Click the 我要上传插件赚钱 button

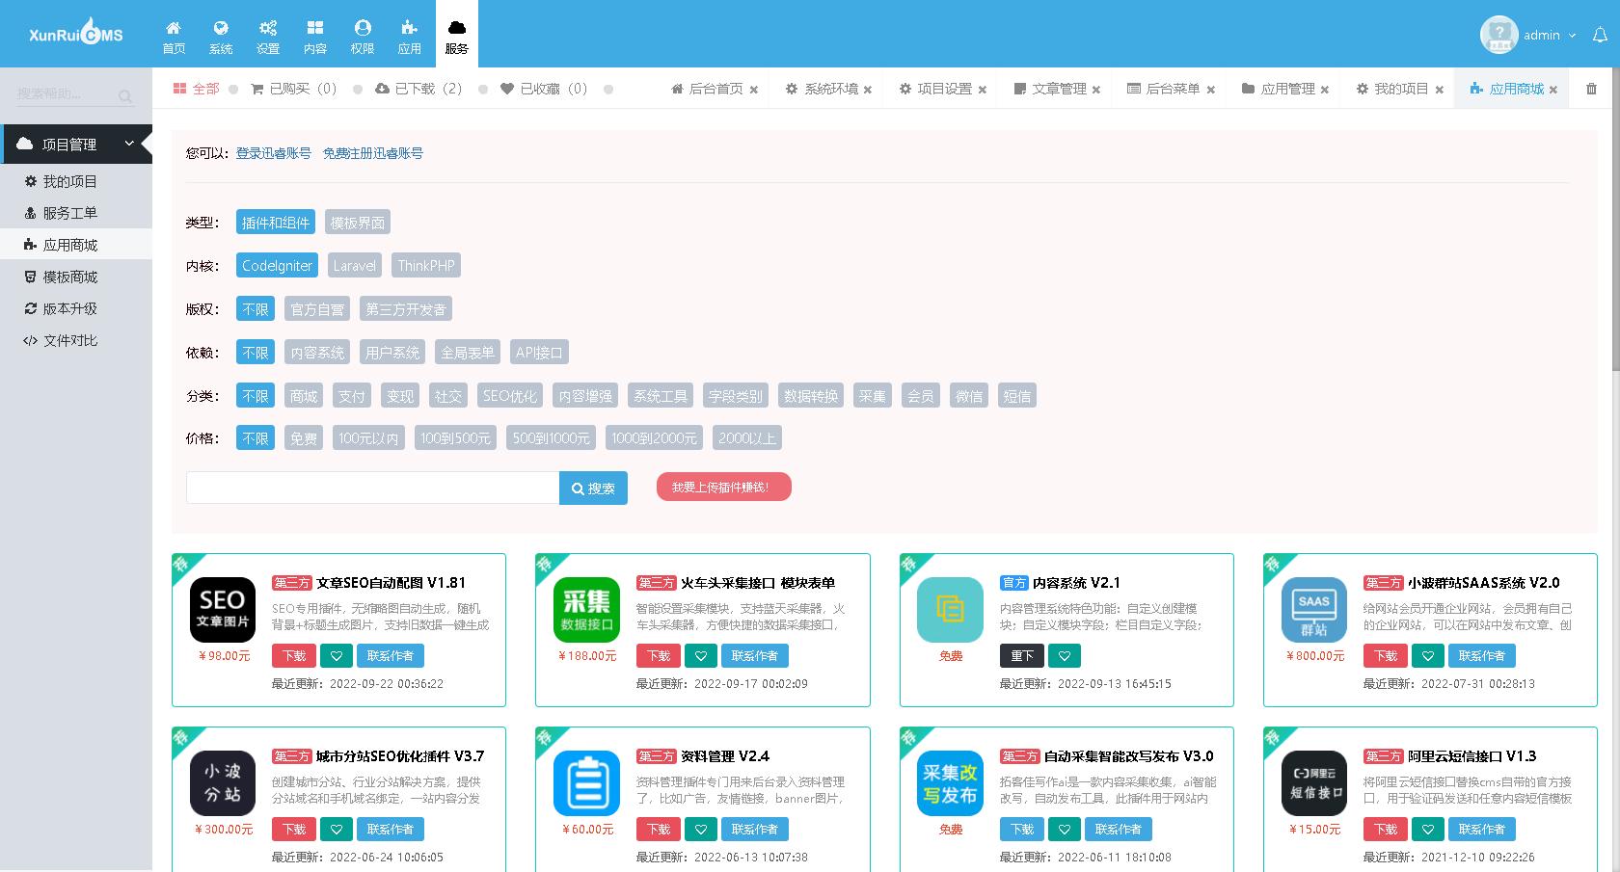(x=723, y=487)
